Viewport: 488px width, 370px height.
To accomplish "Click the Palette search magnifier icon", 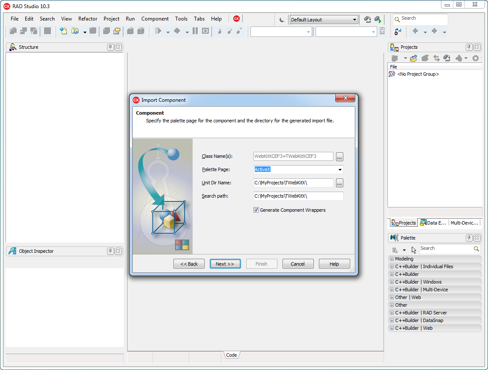I will (x=476, y=249).
